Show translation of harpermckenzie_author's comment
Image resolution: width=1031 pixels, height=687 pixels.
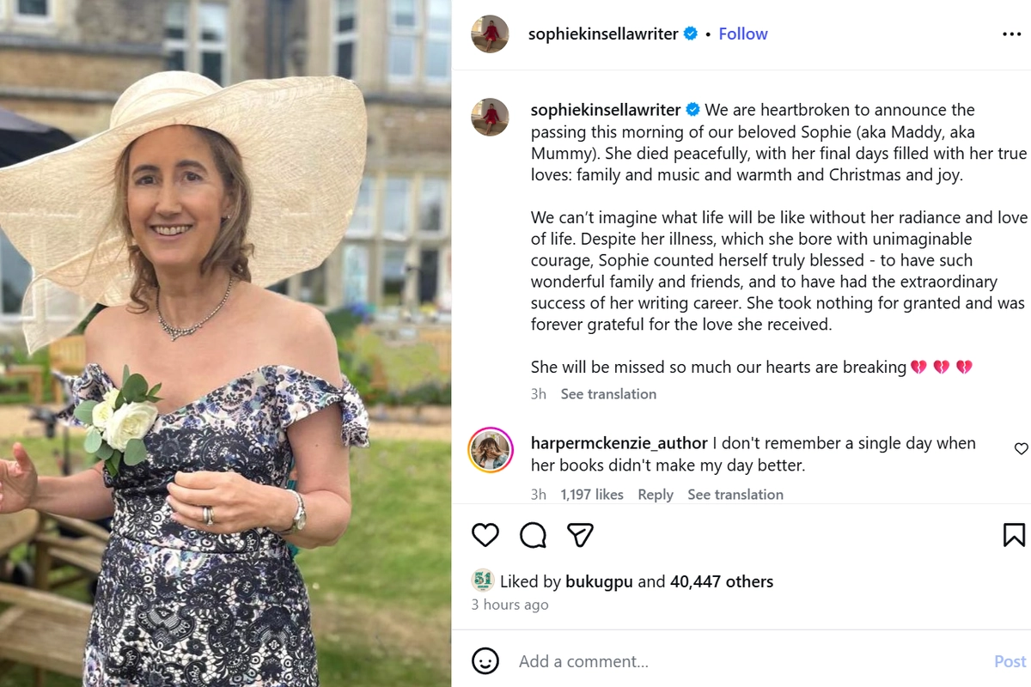(735, 494)
